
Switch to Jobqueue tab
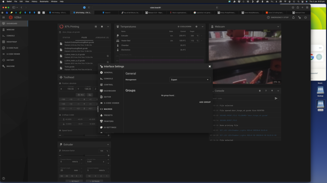pyautogui.click(x=102, y=37)
